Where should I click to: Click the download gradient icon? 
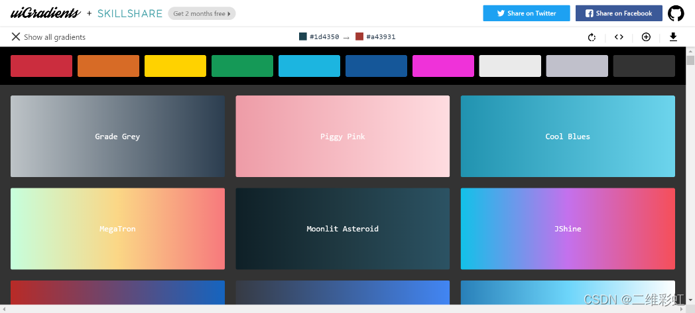[673, 36]
